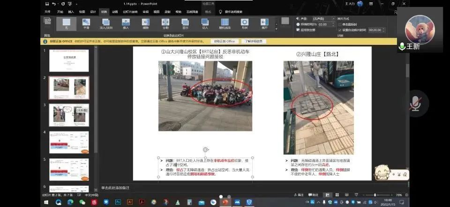Apply the 揭开 uncover transition
This screenshot has height=207, width=450.
[x=264, y=24]
